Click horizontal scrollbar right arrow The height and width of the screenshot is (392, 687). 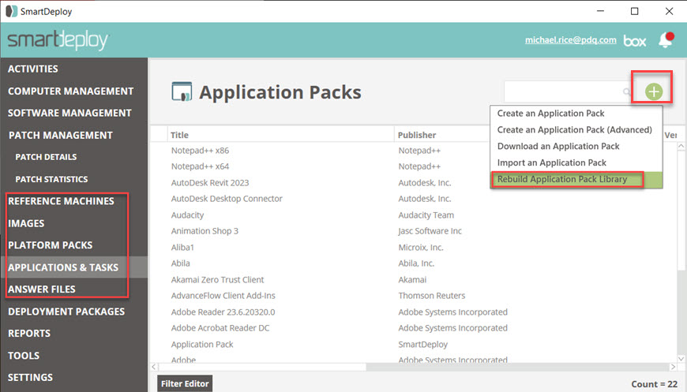click(673, 367)
